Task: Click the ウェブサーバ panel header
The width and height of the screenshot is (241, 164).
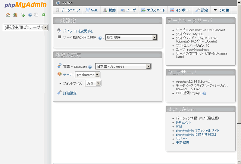Action: (201, 72)
